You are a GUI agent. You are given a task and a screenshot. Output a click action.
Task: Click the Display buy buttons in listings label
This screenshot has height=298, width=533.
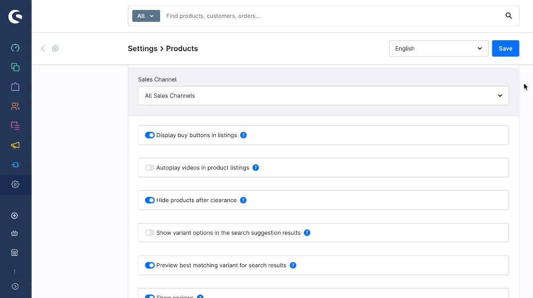tap(196, 135)
